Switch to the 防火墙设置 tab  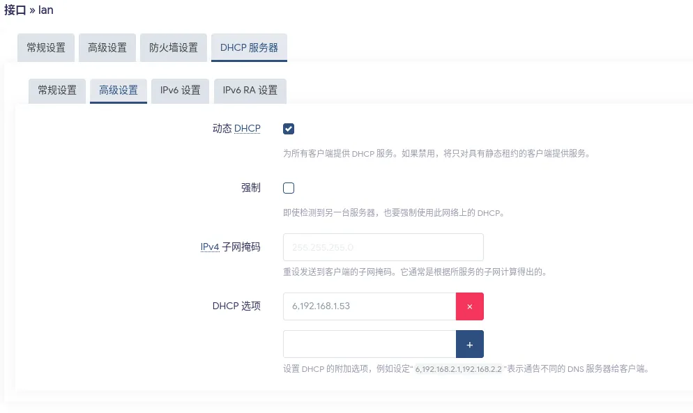click(x=173, y=47)
